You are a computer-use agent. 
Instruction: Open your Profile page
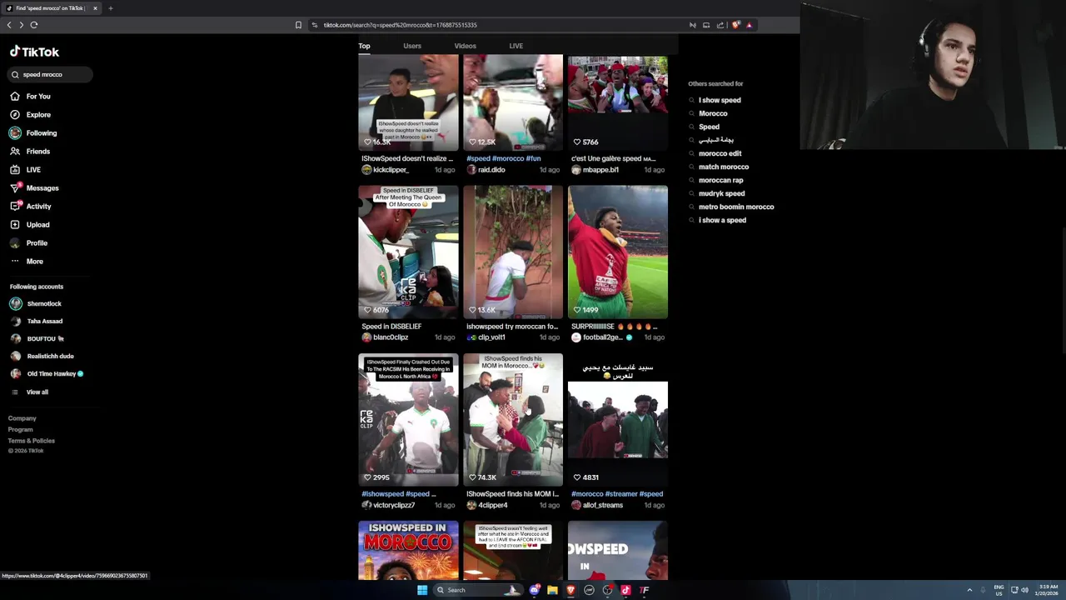click(x=29, y=243)
